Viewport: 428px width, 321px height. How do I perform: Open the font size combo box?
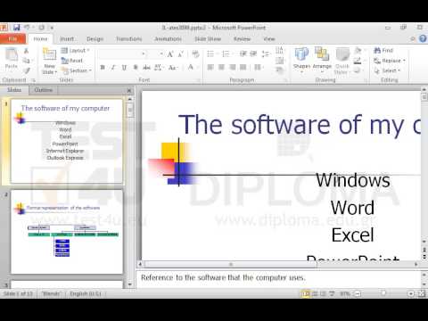(155, 54)
